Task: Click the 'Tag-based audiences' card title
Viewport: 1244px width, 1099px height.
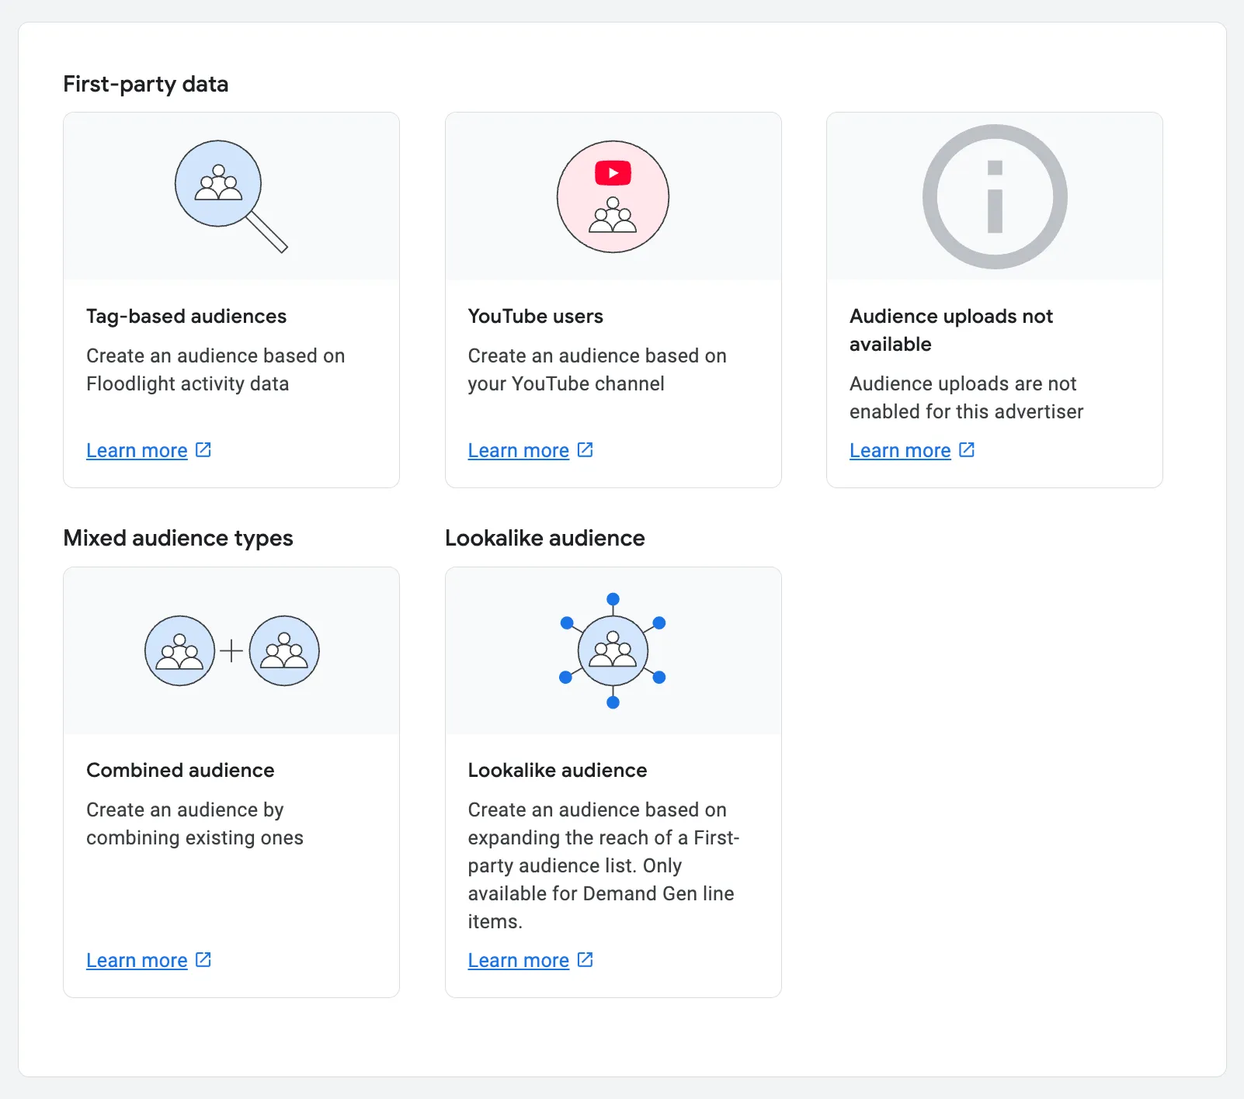Action: click(x=186, y=316)
